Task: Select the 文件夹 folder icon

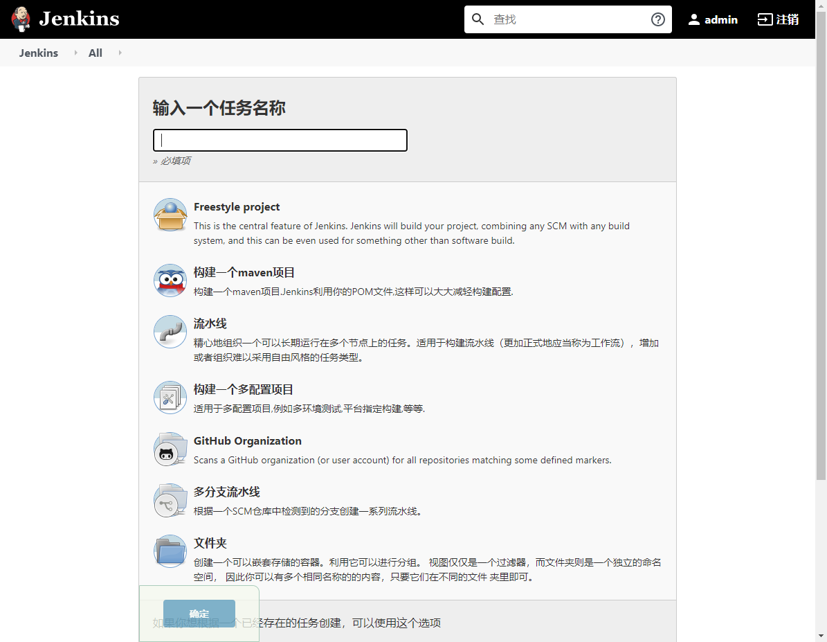Action: (x=170, y=551)
